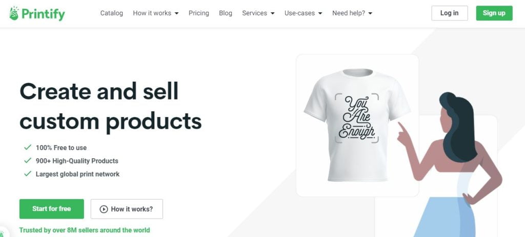Viewport: 525px width, 237px height.
Task: Click the Trusted by over 8M sellers text
Action: pos(85,230)
